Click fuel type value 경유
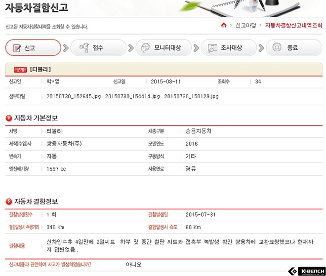 point(191,169)
